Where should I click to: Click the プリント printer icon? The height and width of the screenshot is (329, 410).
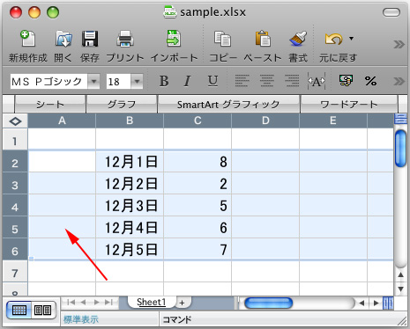[125, 39]
